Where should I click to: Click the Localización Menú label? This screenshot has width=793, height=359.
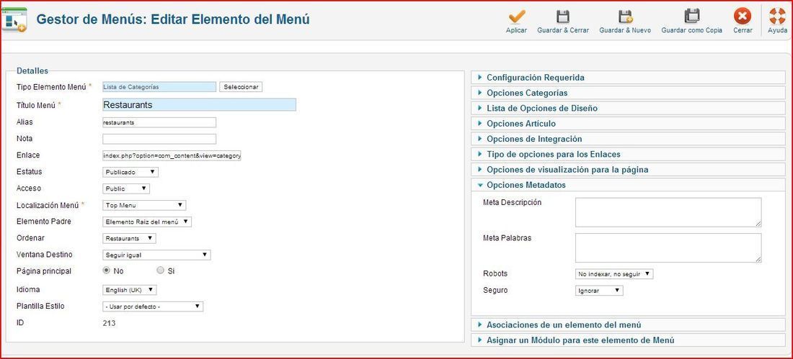[x=48, y=205]
